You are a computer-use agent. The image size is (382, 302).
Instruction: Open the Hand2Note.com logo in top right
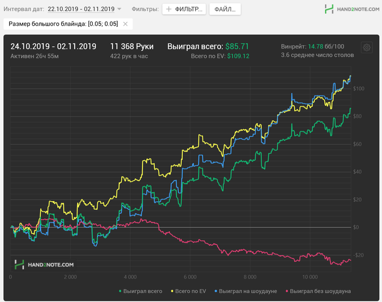[x=352, y=9]
